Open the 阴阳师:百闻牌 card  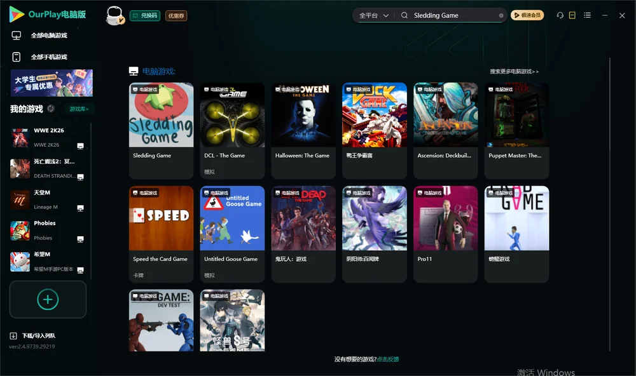coord(375,234)
